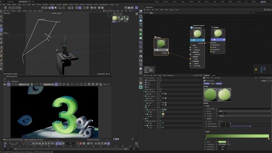Collapse the Ramp section in attributes
This screenshot has height=153, width=272.
(205, 132)
